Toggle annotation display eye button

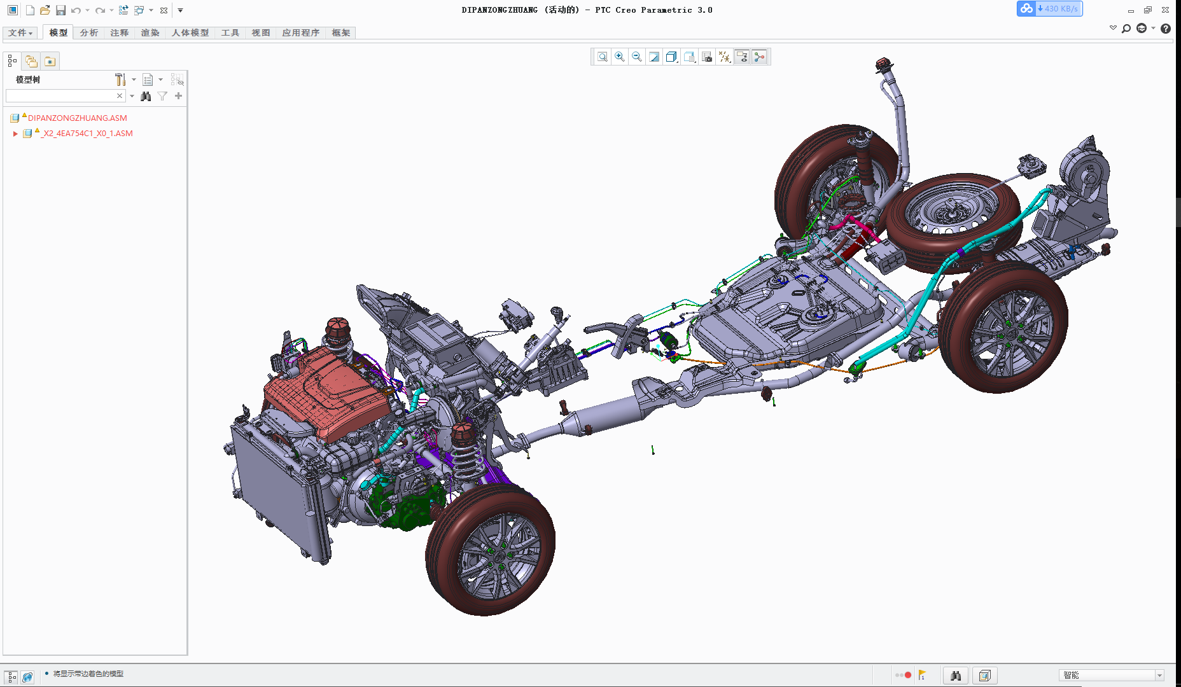[742, 57]
